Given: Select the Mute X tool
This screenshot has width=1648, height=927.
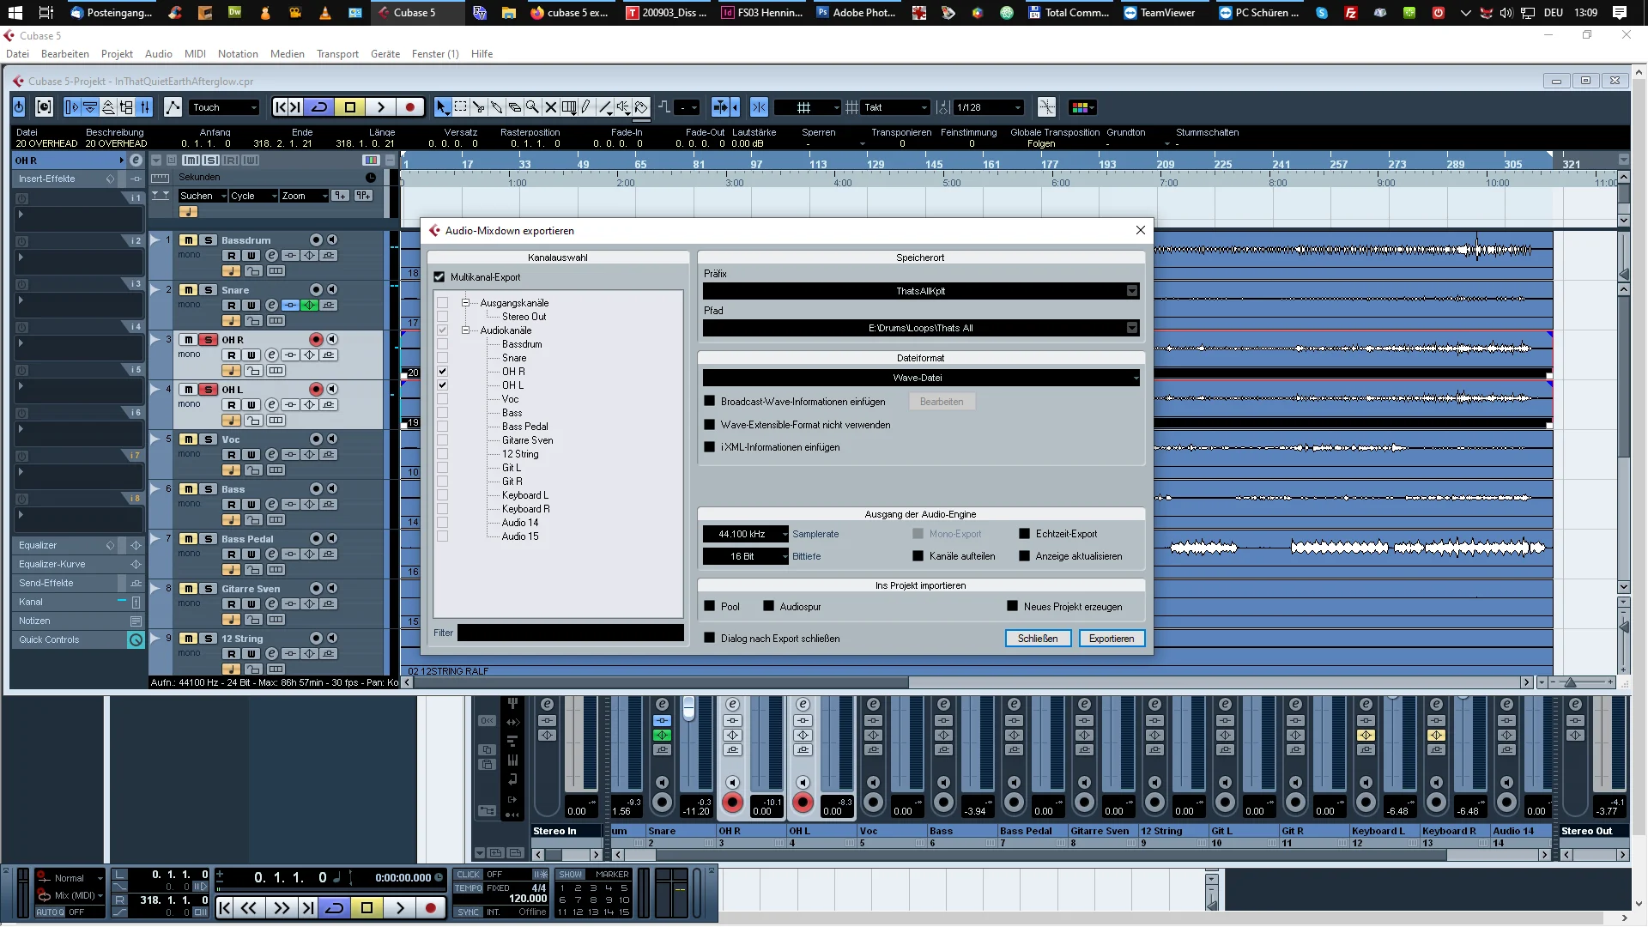Looking at the screenshot, I should (x=551, y=107).
